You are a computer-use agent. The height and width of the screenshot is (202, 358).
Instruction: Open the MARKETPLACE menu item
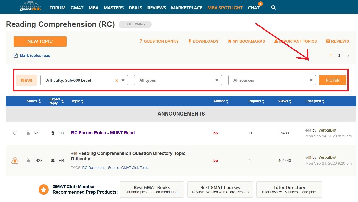click(x=187, y=8)
